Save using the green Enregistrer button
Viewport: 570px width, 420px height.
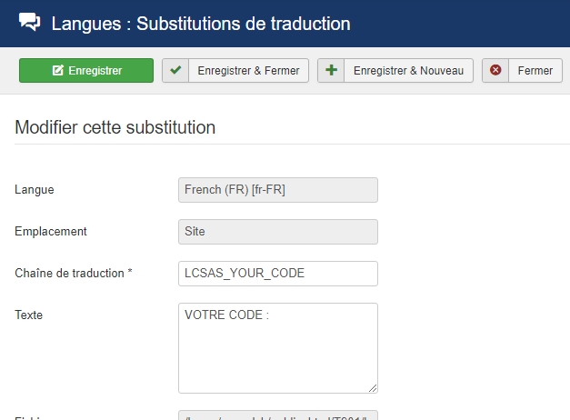click(86, 71)
